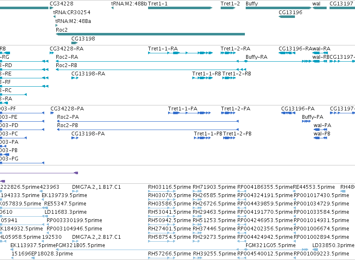Select RP003330199.5prime EST label
355x260 pixels.
75,220
